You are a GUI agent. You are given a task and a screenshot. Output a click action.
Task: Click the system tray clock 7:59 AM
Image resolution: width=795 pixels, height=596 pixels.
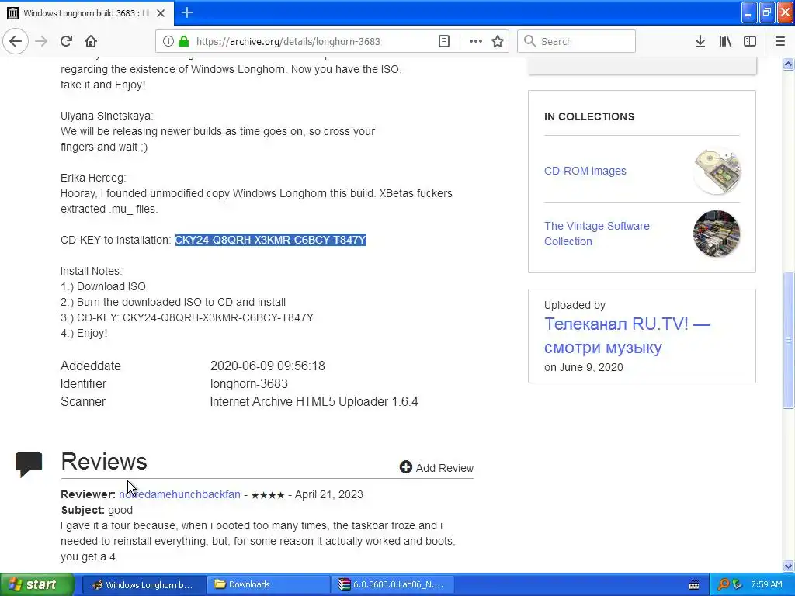766,584
